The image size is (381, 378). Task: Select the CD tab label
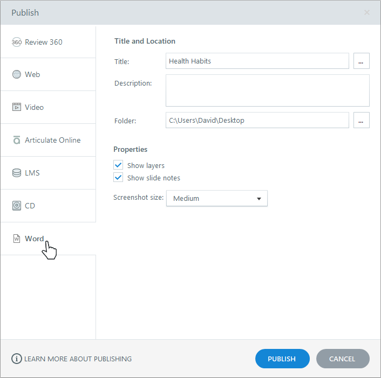(30, 206)
